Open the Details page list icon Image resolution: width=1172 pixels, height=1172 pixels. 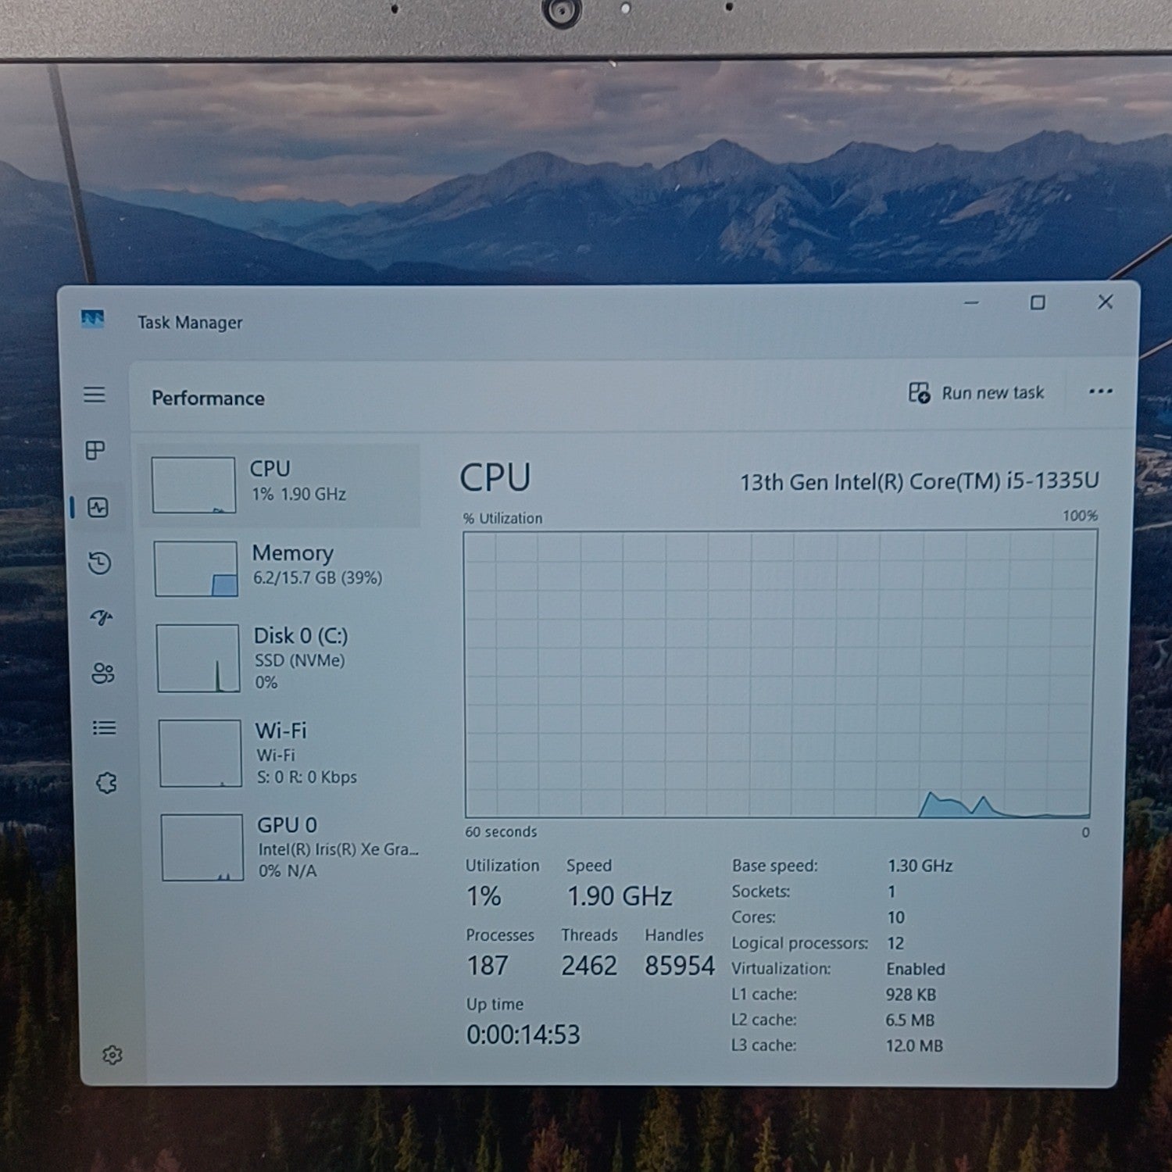pos(105,728)
